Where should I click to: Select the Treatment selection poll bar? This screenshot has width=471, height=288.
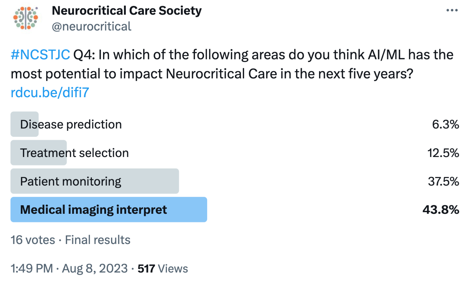pyautogui.click(x=74, y=153)
